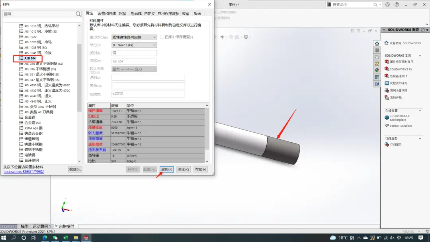Collapse the Subscription Services section
Image resolution: width=430 pixels, height=242 pixels.
(x=420, y=139)
